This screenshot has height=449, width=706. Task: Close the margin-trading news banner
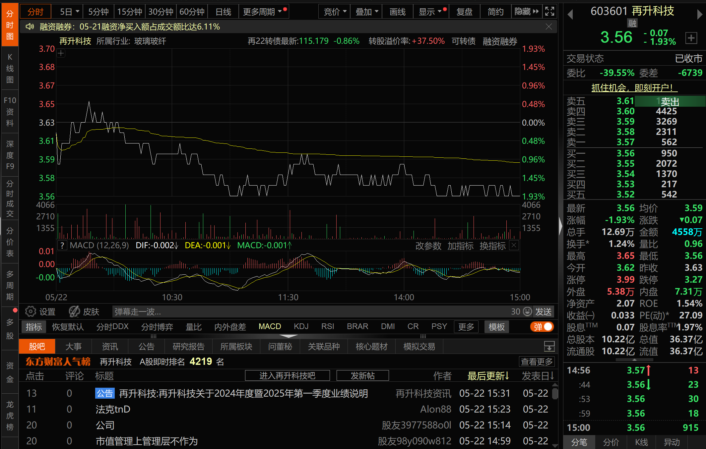click(549, 27)
